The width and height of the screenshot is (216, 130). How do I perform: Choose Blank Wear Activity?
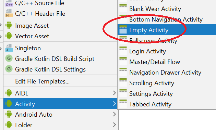click(x=167, y=9)
